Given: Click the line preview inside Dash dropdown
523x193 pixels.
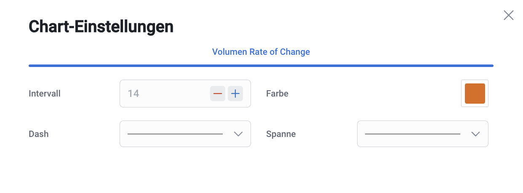Looking at the screenshot, I should [x=175, y=134].
